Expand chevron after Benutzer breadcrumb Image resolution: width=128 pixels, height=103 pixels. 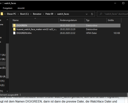point(43,14)
